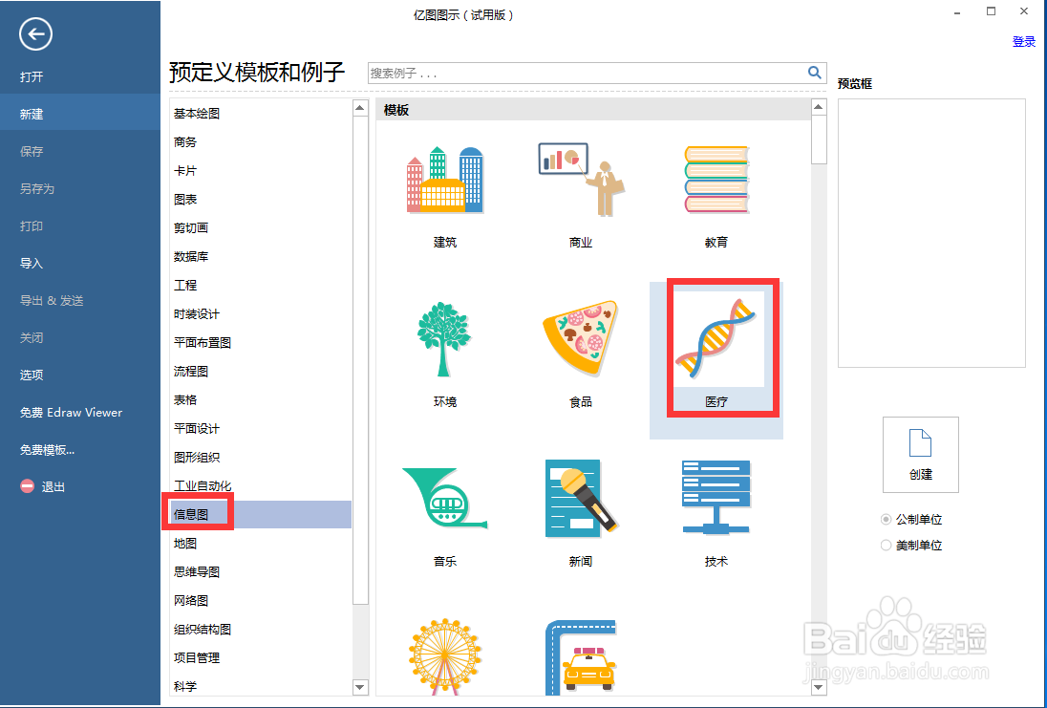This screenshot has width=1047, height=708.
Task: Select category 工程
Action: click(x=185, y=285)
